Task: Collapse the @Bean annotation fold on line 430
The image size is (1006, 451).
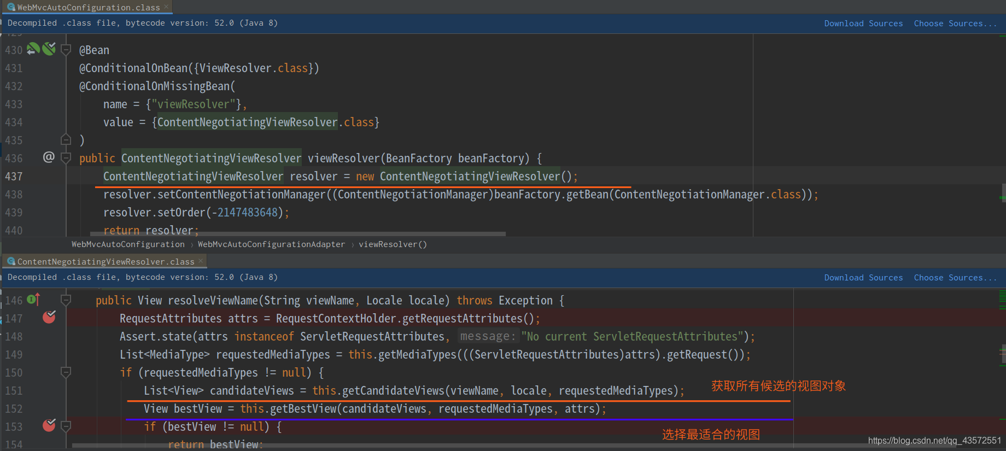Action: (66, 50)
